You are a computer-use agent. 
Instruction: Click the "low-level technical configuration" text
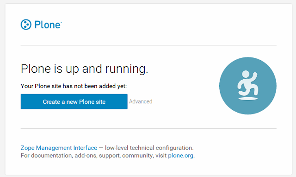coord(149,148)
